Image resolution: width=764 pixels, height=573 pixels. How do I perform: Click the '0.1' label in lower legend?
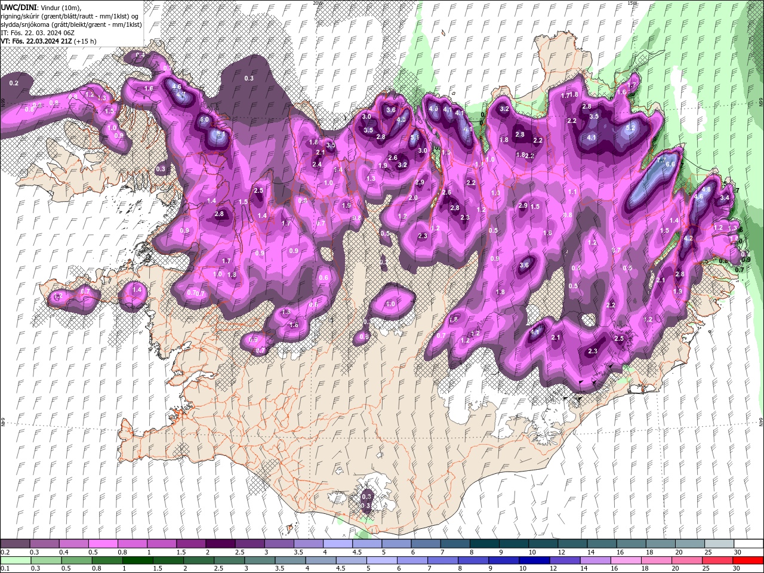point(5,569)
